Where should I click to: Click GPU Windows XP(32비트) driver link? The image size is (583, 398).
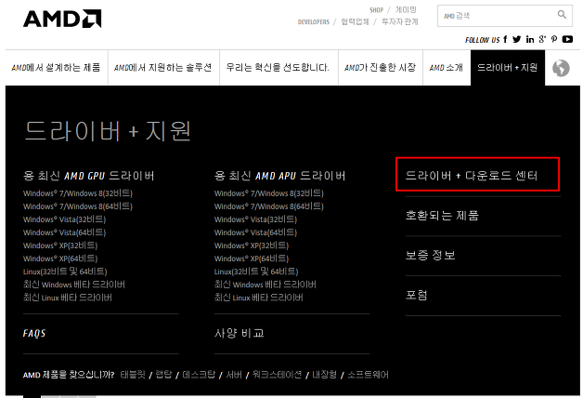click(x=60, y=245)
